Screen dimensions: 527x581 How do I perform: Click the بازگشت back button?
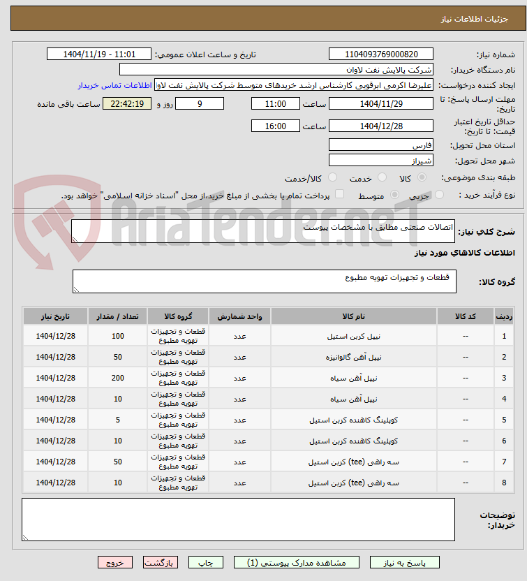click(x=161, y=562)
